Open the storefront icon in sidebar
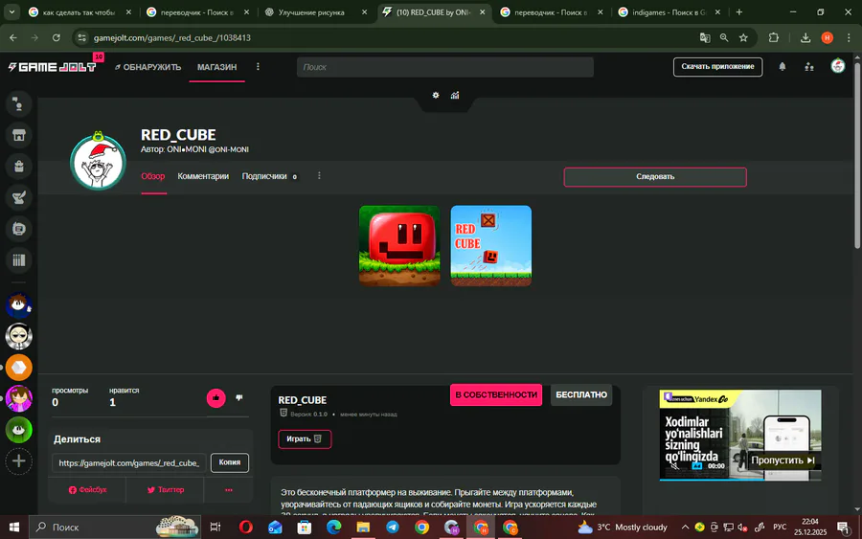862x539 pixels. 19,135
